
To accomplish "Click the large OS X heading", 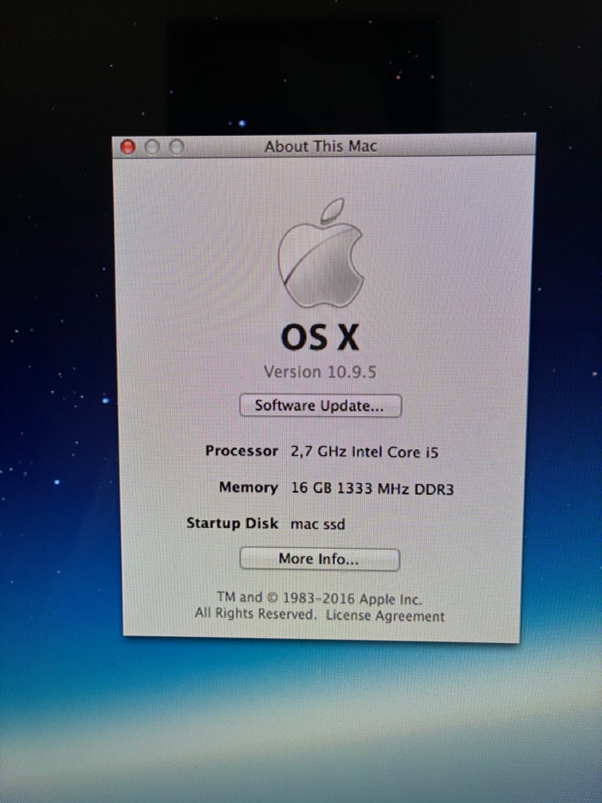I will pos(320,337).
